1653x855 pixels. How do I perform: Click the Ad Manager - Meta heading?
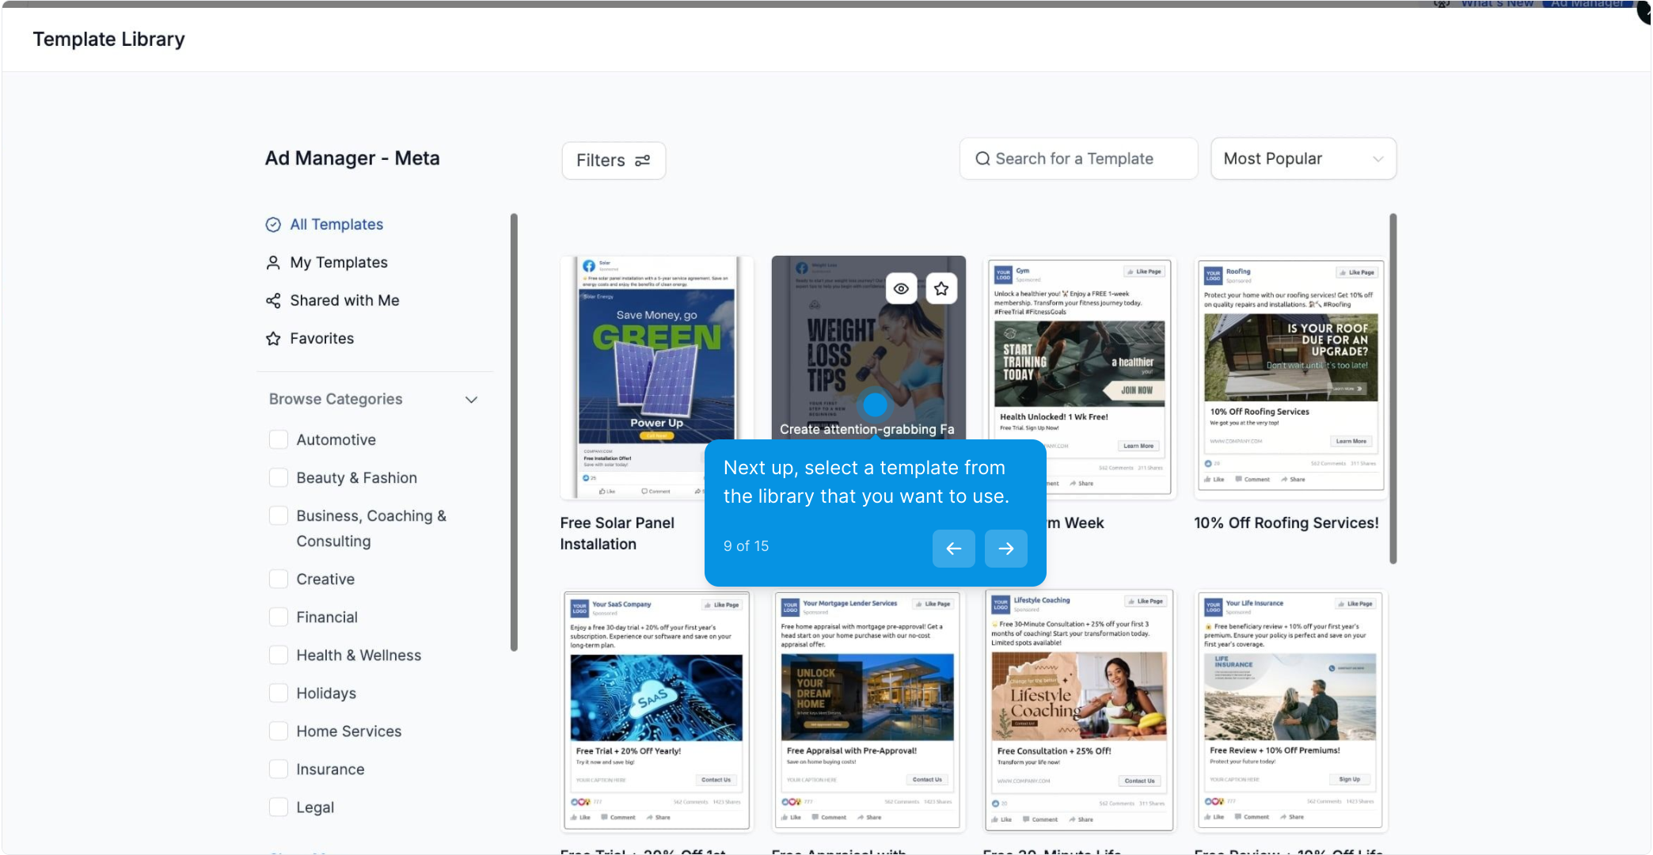pyautogui.click(x=352, y=158)
